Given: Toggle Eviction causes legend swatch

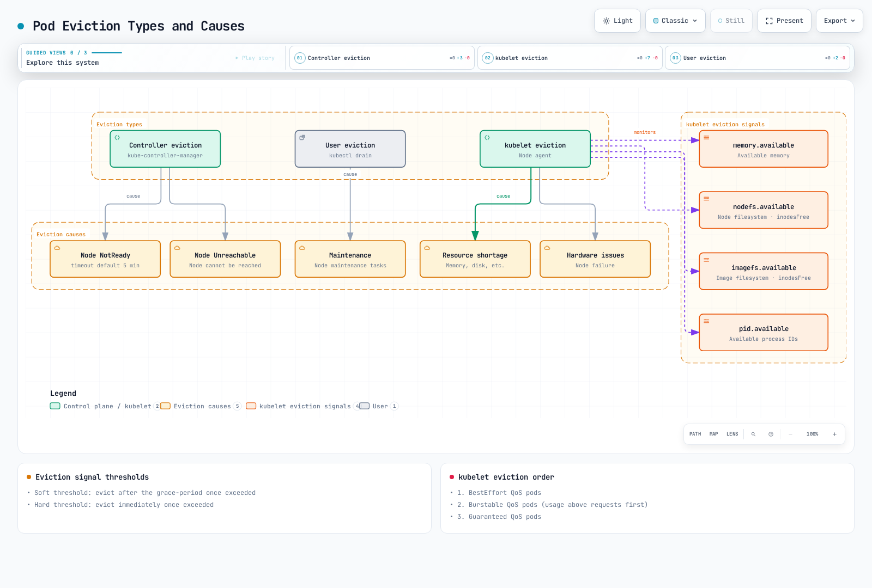Looking at the screenshot, I should click(165, 406).
